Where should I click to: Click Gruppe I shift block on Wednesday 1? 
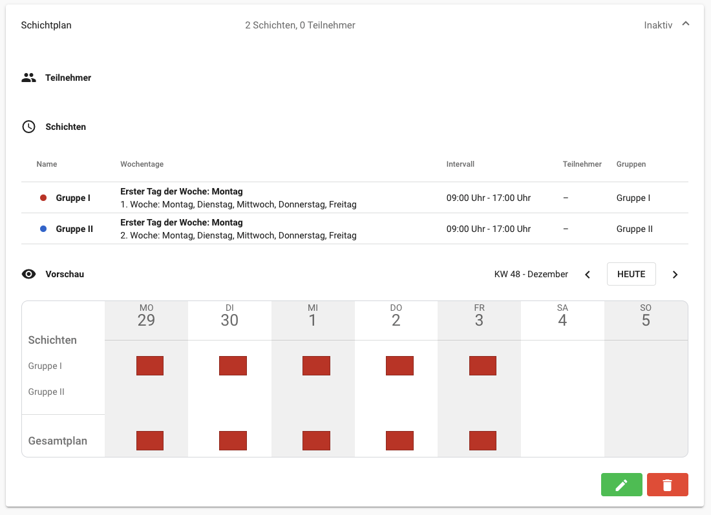tap(316, 366)
